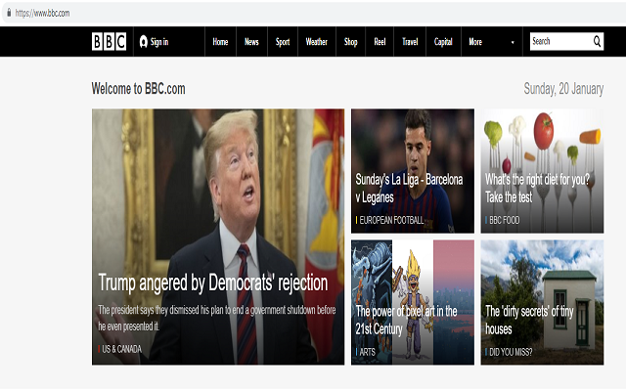Viewport: 626px width, 391px height.
Task: Open 'The dirty secrets of tiny houses' story
Action: click(x=529, y=320)
